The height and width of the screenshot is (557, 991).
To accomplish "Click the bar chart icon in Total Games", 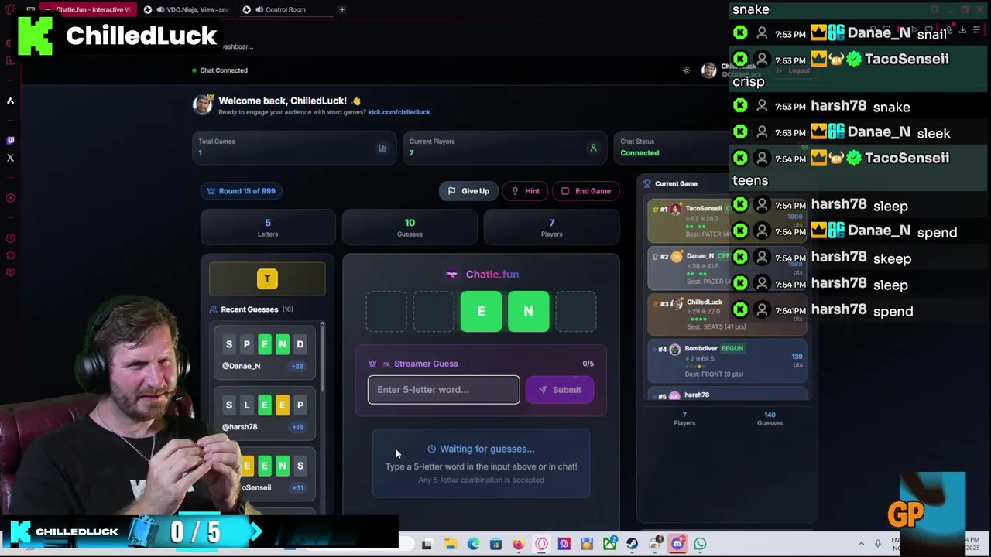I will 382,148.
